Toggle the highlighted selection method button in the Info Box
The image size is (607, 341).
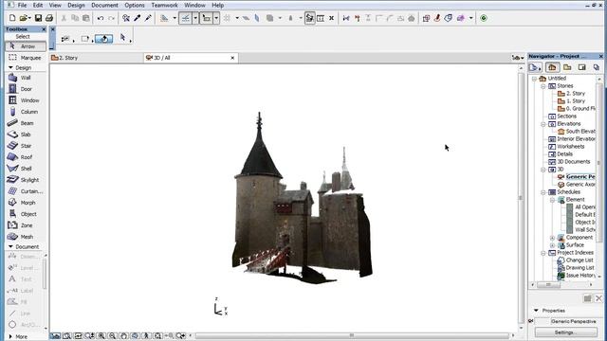coord(103,39)
